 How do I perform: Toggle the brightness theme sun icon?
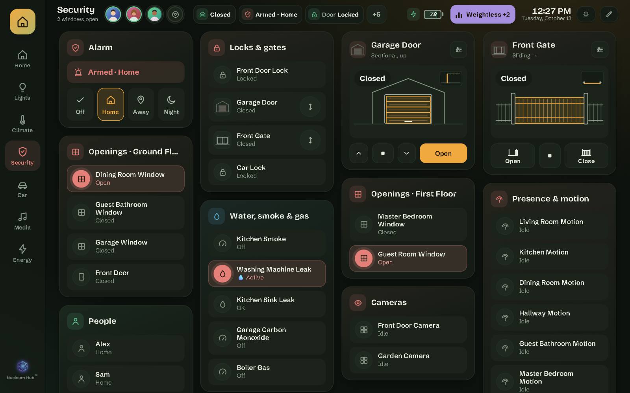586,14
